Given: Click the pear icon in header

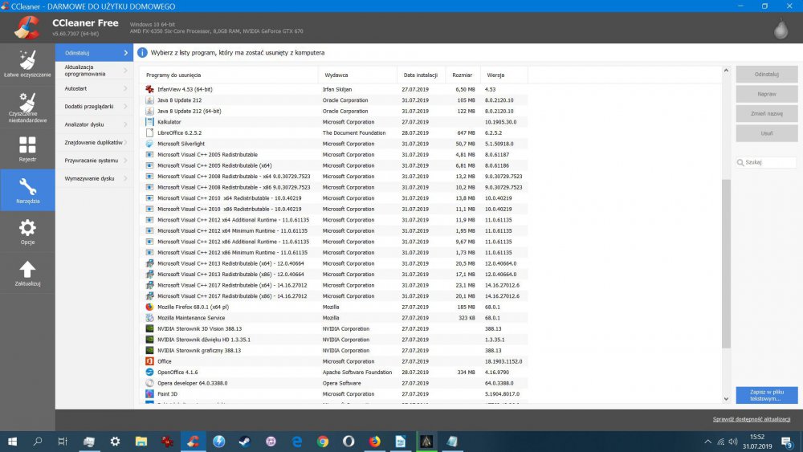Looking at the screenshot, I should tap(781, 29).
